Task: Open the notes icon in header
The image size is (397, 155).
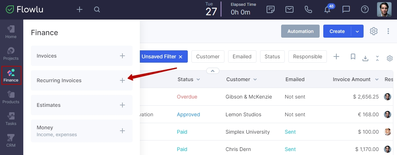Action: [x=271, y=9]
